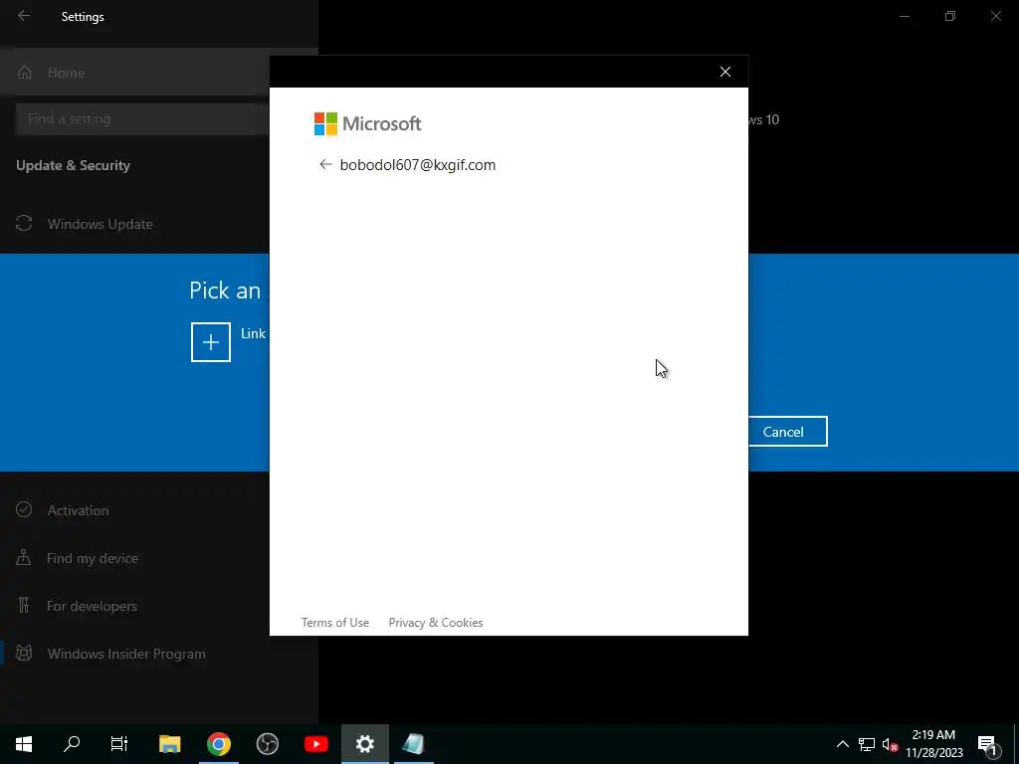The width and height of the screenshot is (1019, 764).
Task: Open Privacy & Cookies link
Action: 436,623
